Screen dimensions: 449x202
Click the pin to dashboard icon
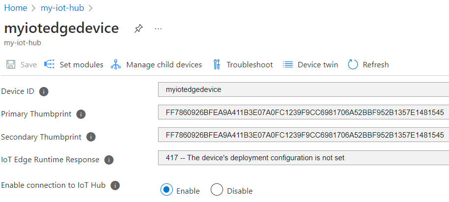point(138,29)
